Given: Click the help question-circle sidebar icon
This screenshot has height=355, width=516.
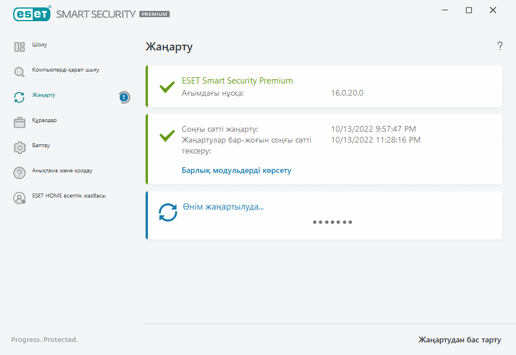Looking at the screenshot, I should (x=19, y=173).
